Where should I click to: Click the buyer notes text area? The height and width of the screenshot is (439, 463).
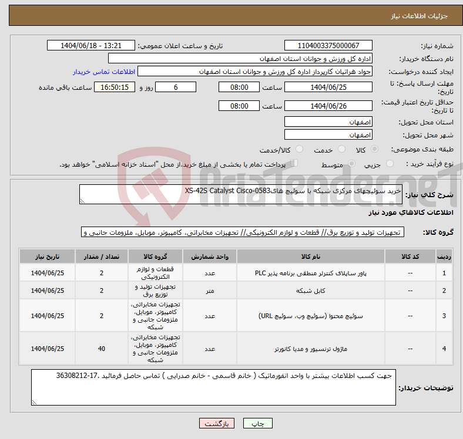click(x=213, y=387)
